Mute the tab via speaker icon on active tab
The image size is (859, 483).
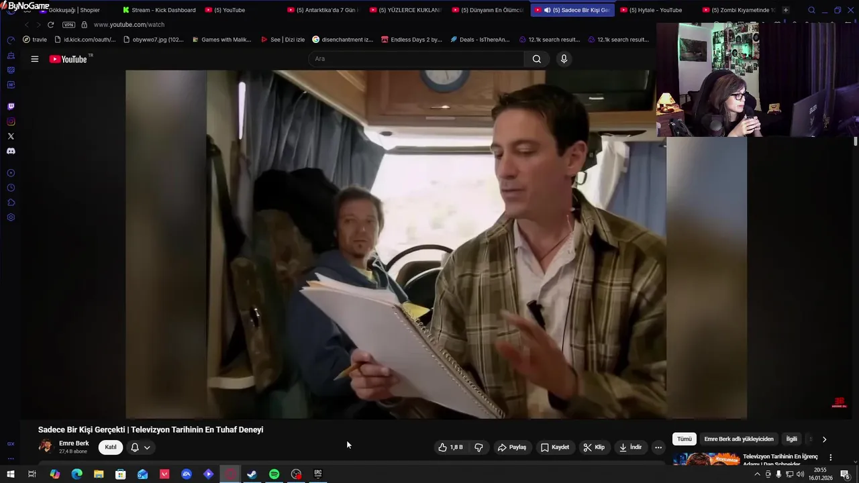547,10
